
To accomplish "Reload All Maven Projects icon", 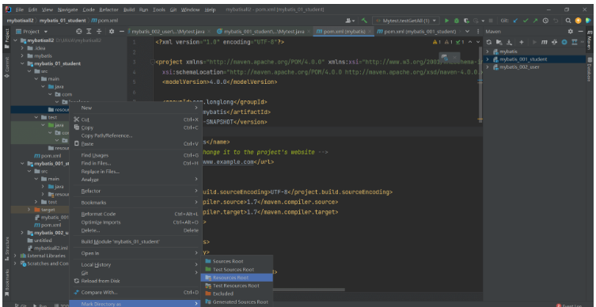I will click(489, 42).
